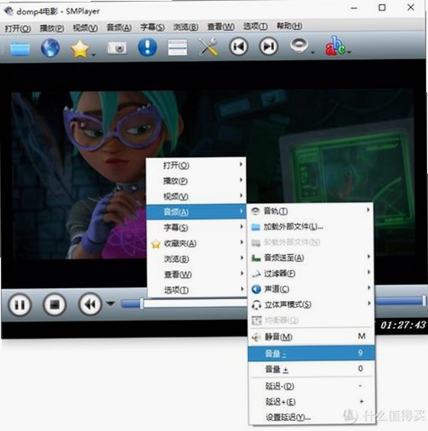
Task: Select 收藏夹(A) with star in context menu
Action: coord(196,243)
